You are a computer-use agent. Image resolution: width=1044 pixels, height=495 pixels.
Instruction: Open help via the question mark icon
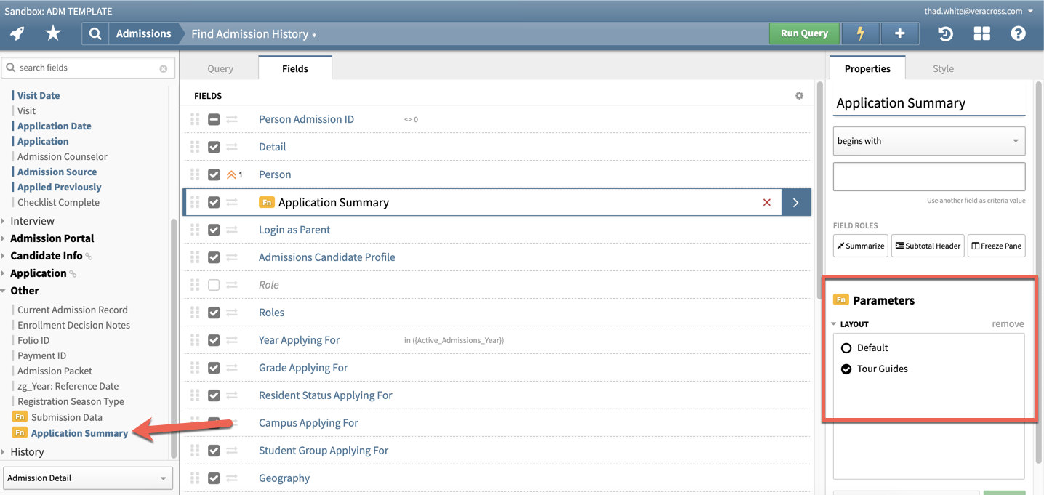[x=1018, y=33]
